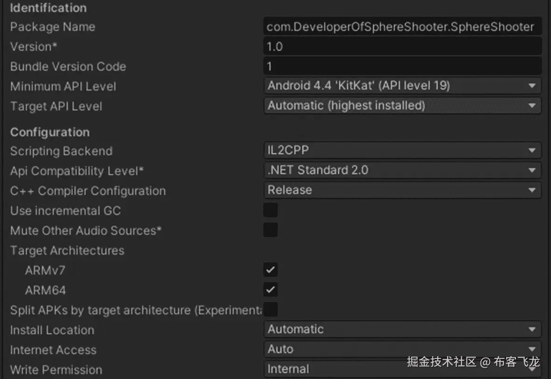
Task: Enable Split APKs by target architecture
Action: (271, 310)
